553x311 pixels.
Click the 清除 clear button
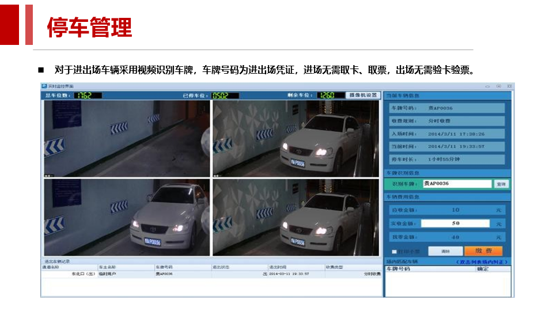[x=445, y=251]
